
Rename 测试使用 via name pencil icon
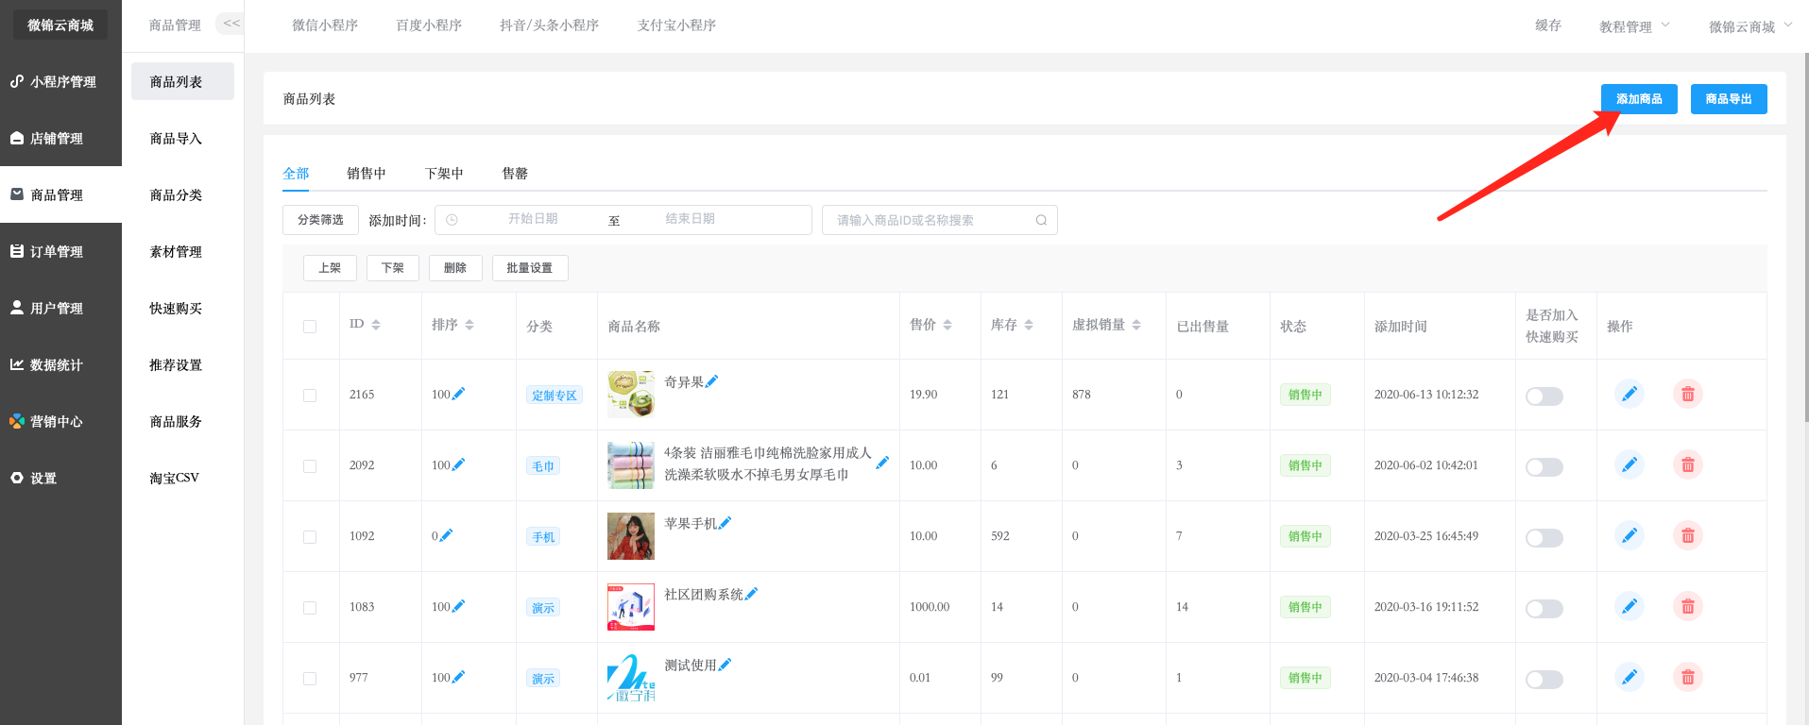pos(725,665)
